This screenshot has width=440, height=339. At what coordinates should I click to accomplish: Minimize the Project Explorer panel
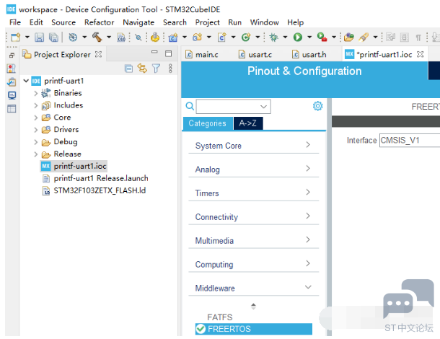pyautogui.click(x=154, y=53)
